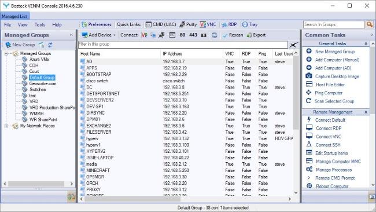Export the device list
The width and height of the screenshot is (376, 212).
256,35
